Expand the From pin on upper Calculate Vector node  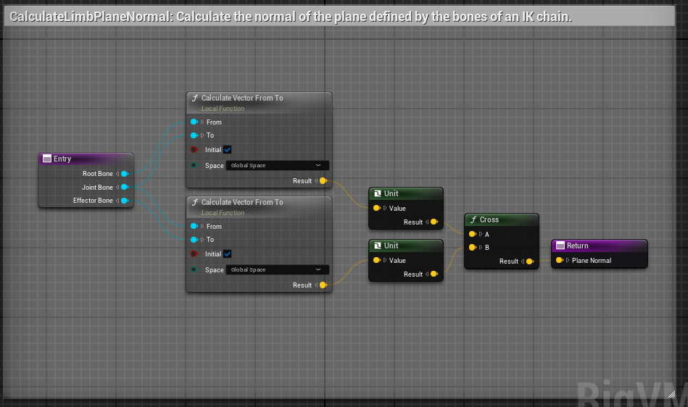click(202, 122)
